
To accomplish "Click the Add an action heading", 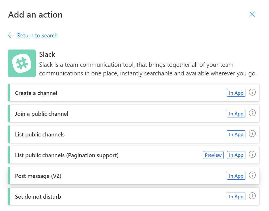I will pos(35,15).
